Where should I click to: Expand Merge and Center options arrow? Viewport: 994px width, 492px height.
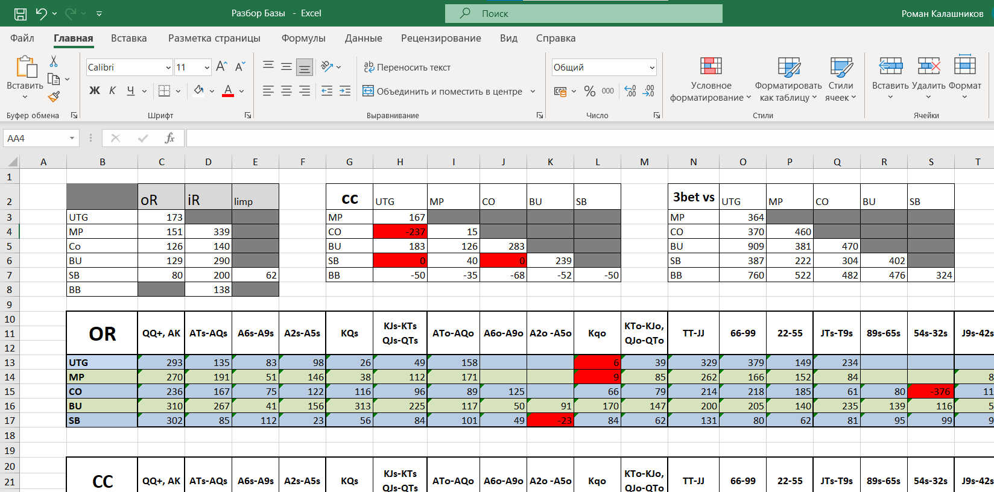coord(533,92)
